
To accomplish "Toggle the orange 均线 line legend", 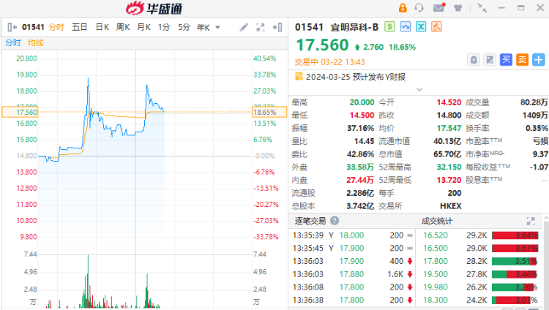I will coord(35,42).
